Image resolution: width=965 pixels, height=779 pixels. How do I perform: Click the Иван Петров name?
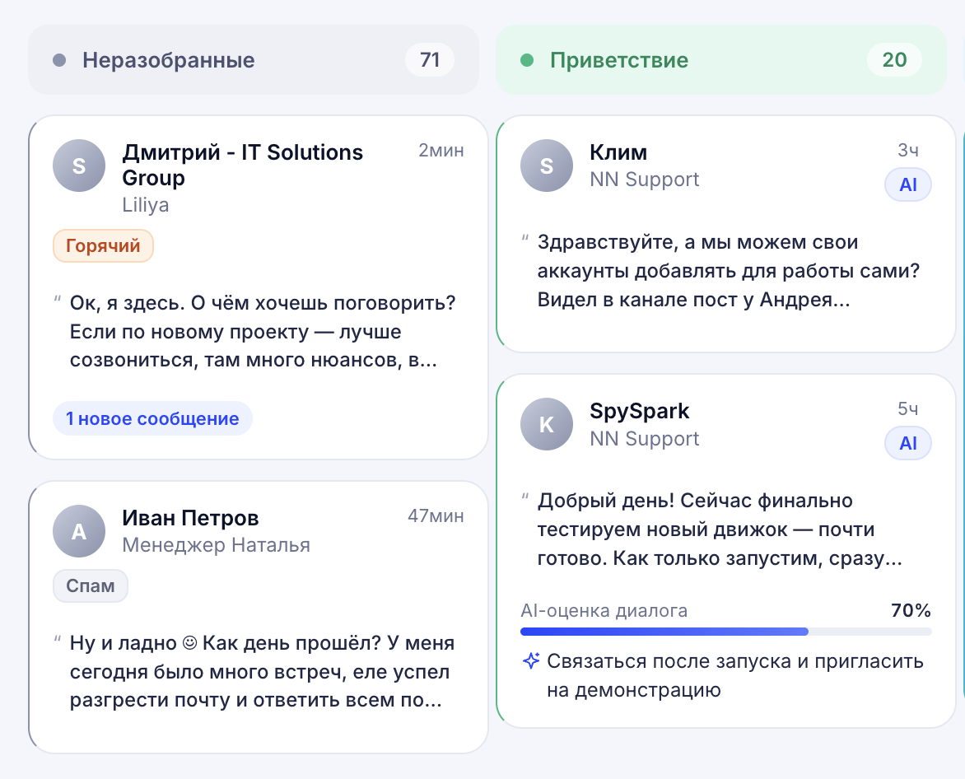coord(190,518)
